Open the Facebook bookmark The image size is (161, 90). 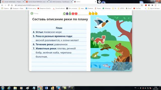tap(89, 8)
